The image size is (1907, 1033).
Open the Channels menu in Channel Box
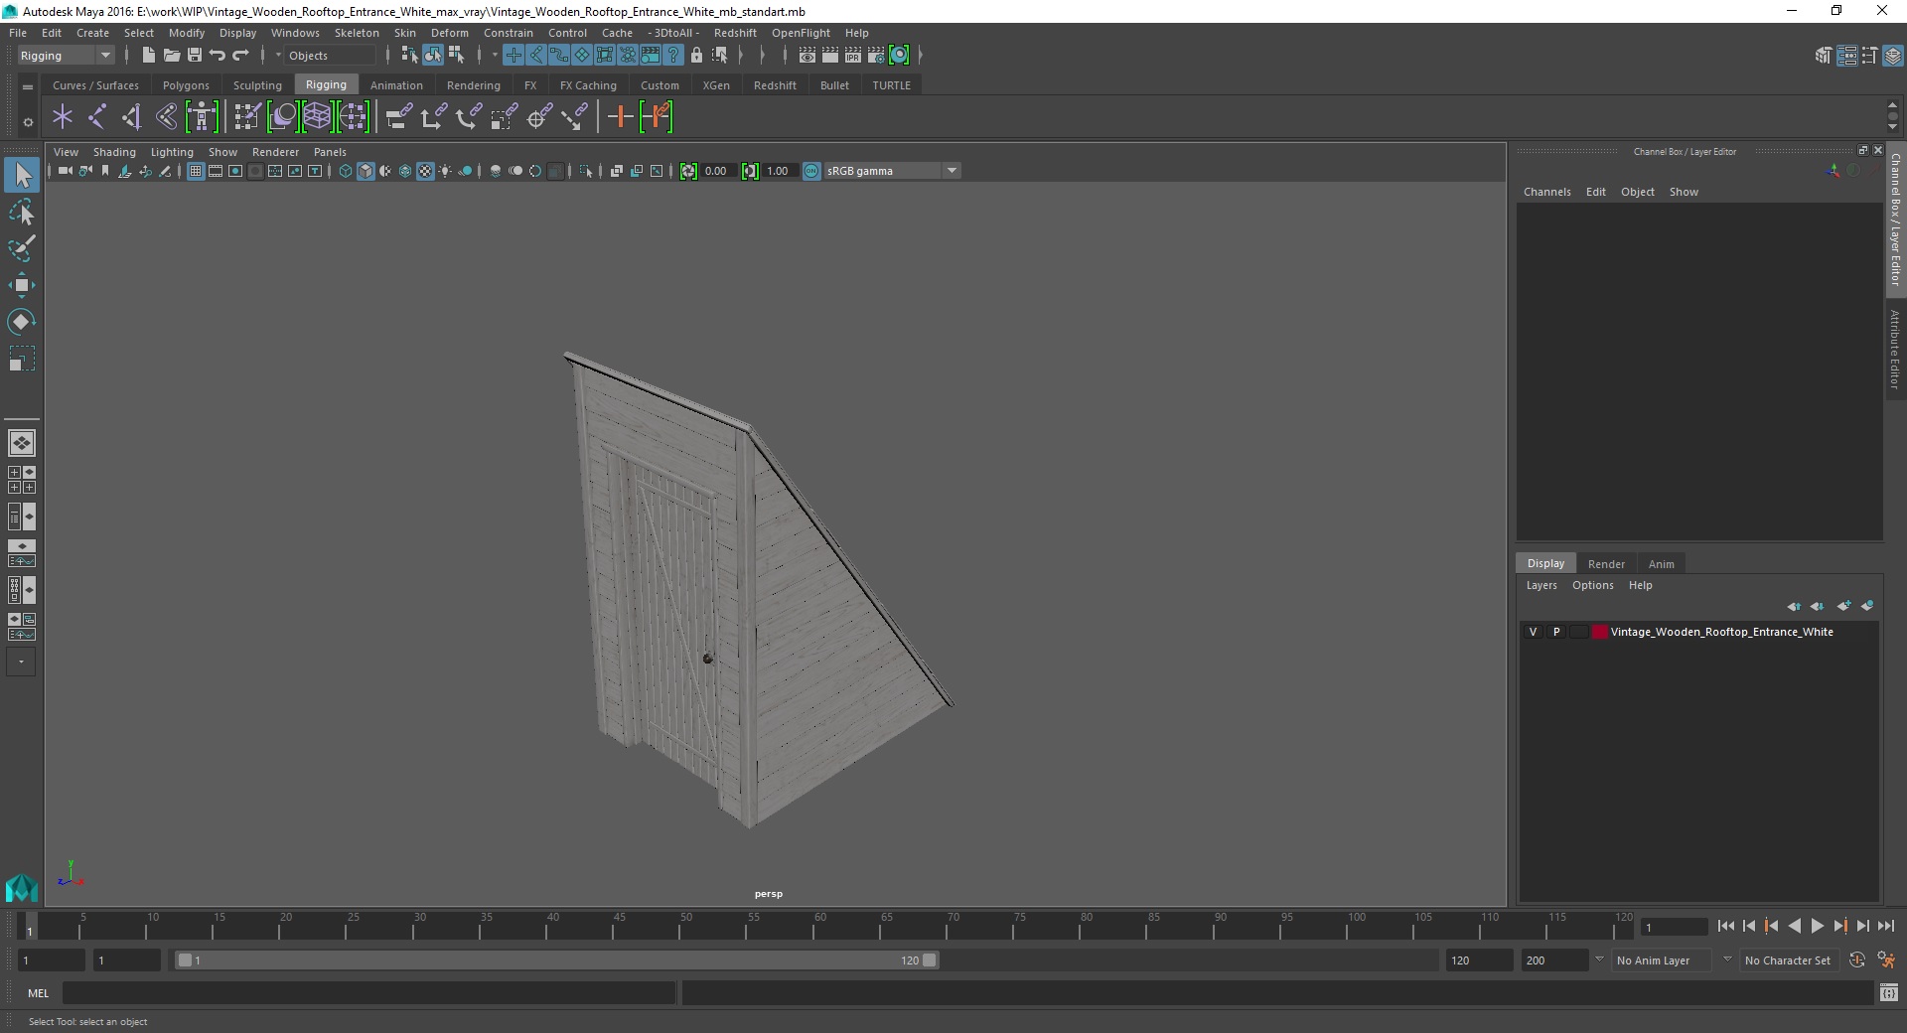(x=1546, y=192)
